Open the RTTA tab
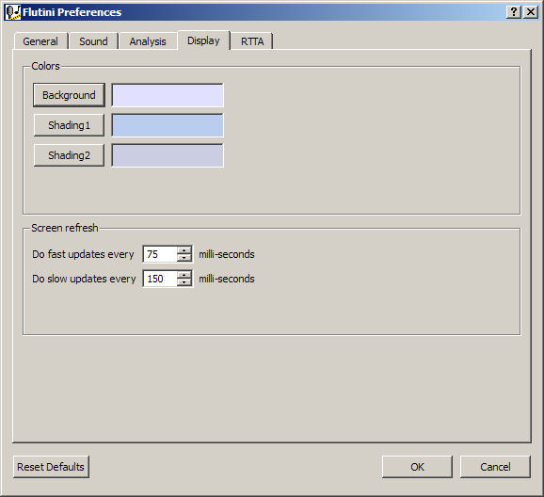544x497 pixels. coord(252,41)
